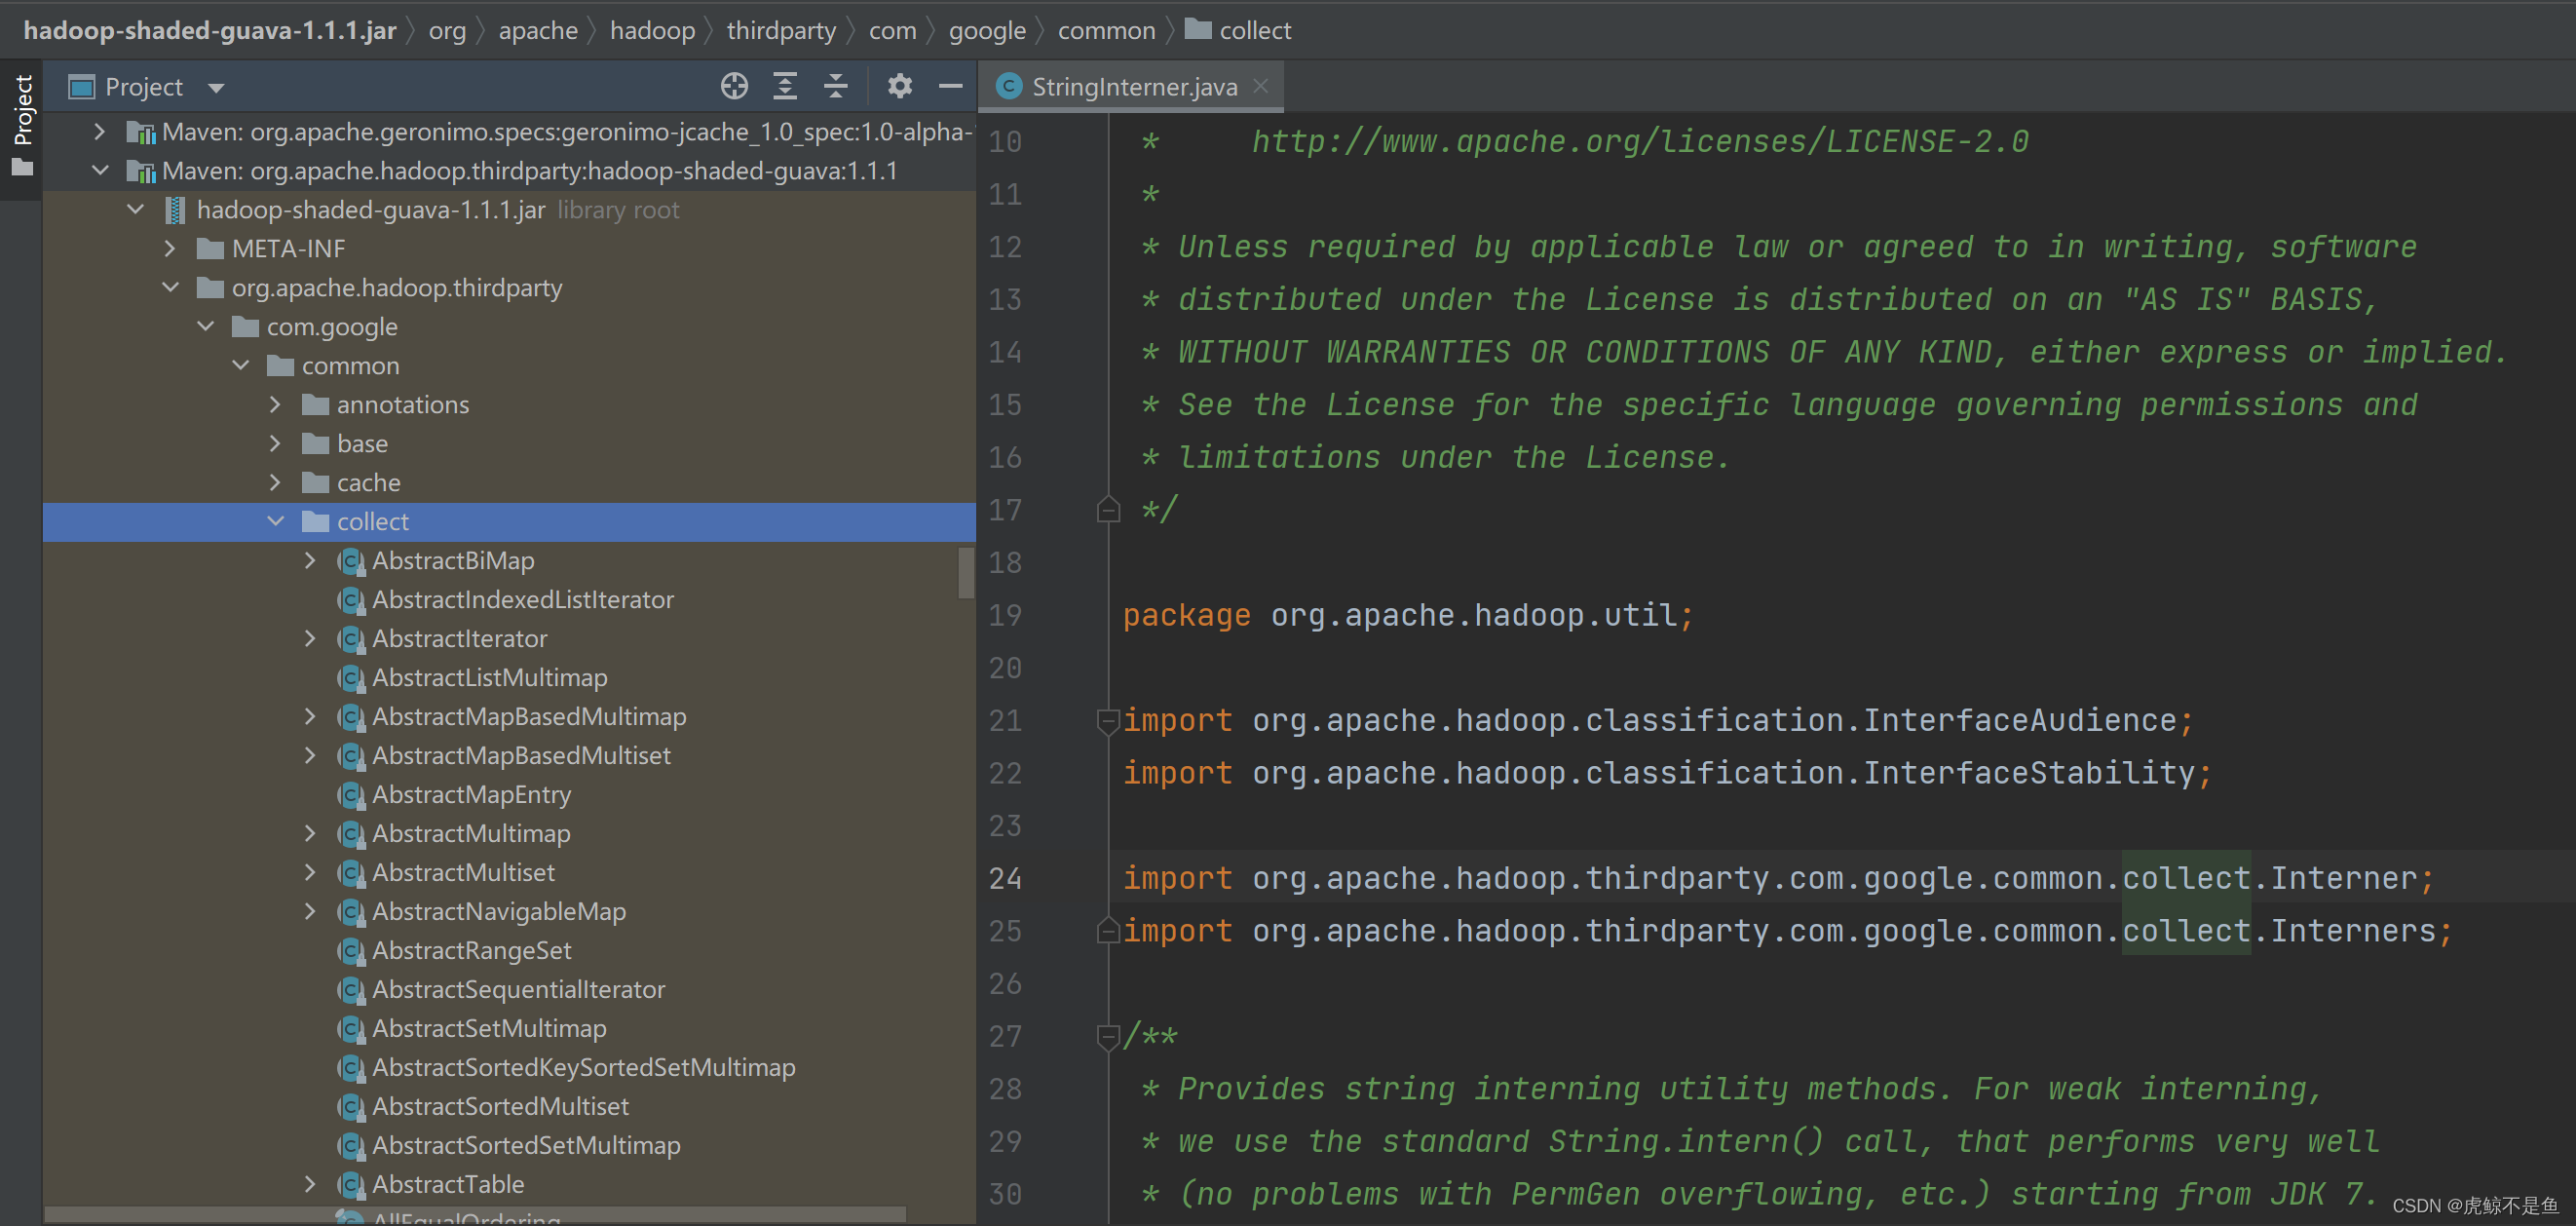The image size is (2576, 1226).
Task: Open the Project view dropdown arrow
Action: point(216,88)
